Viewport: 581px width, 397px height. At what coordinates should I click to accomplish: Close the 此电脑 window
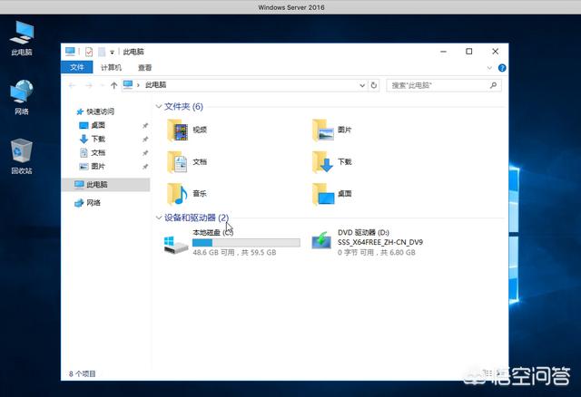point(495,52)
